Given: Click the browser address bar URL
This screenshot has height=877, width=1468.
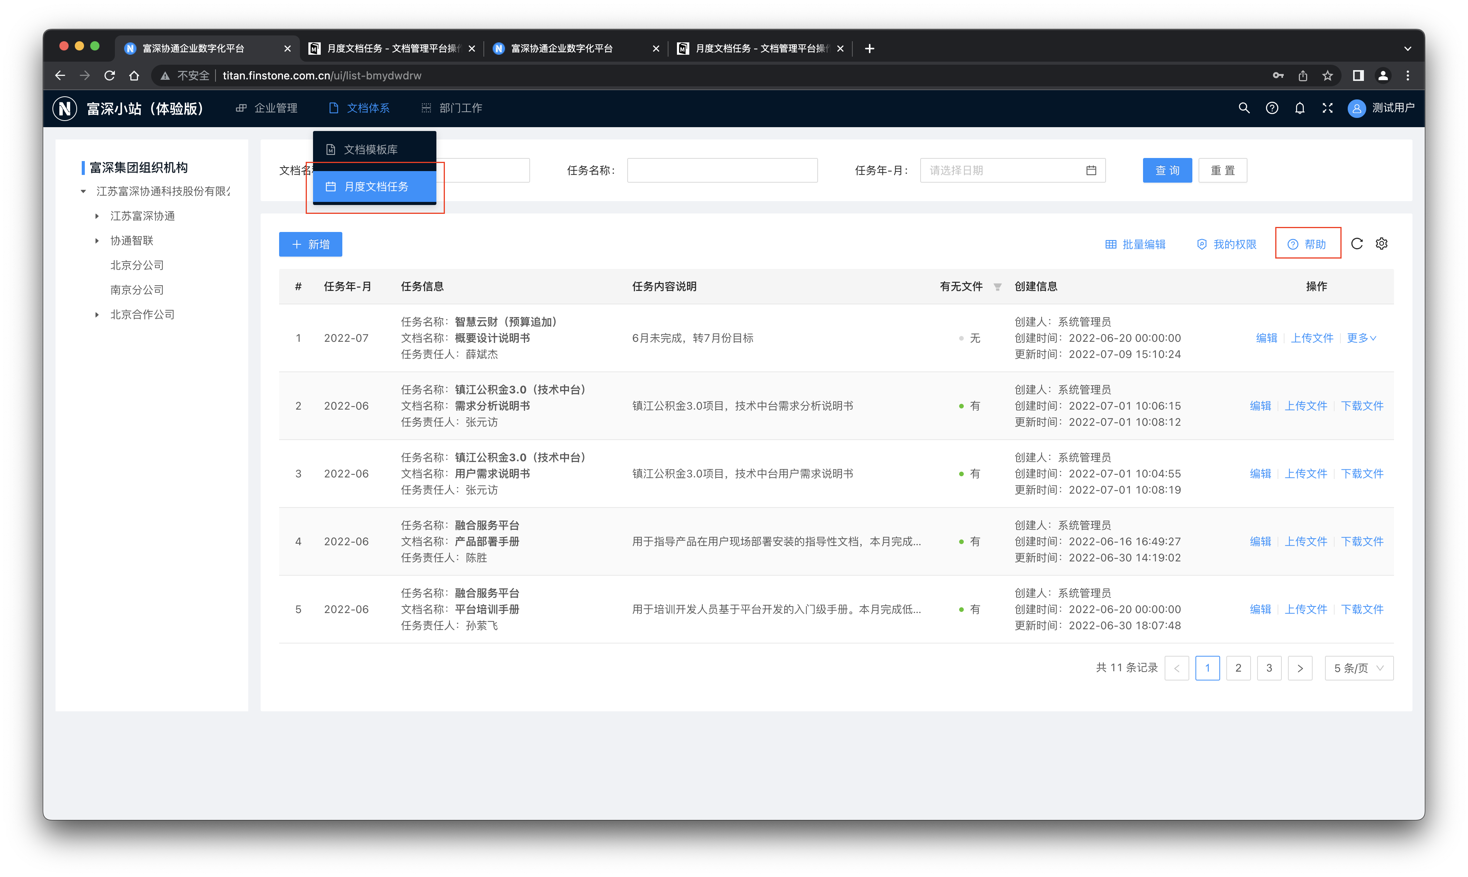Looking at the screenshot, I should 322,76.
